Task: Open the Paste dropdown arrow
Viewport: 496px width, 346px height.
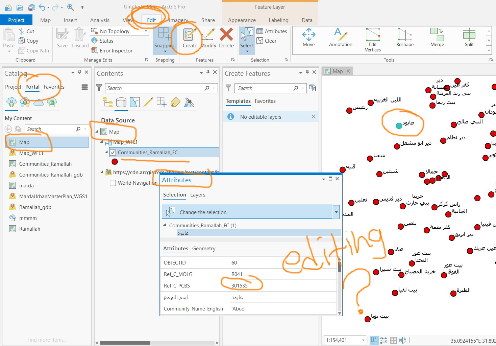Action: click(x=9, y=51)
